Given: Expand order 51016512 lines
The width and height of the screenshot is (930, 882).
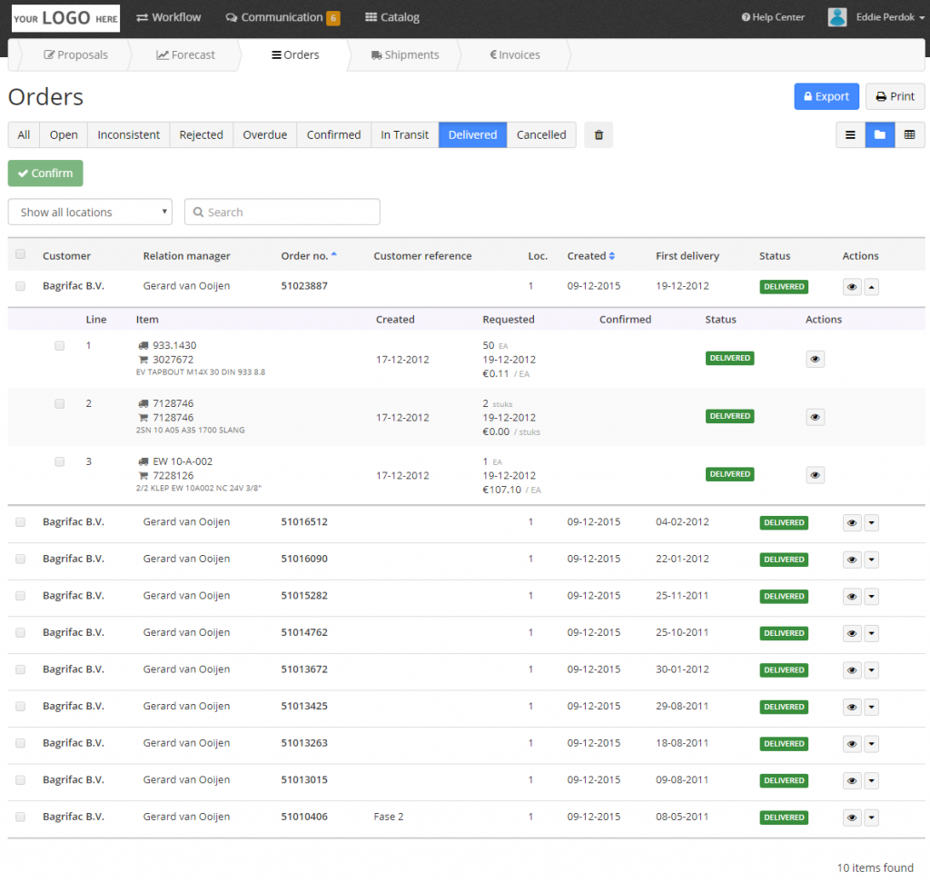Looking at the screenshot, I should pyautogui.click(x=871, y=523).
